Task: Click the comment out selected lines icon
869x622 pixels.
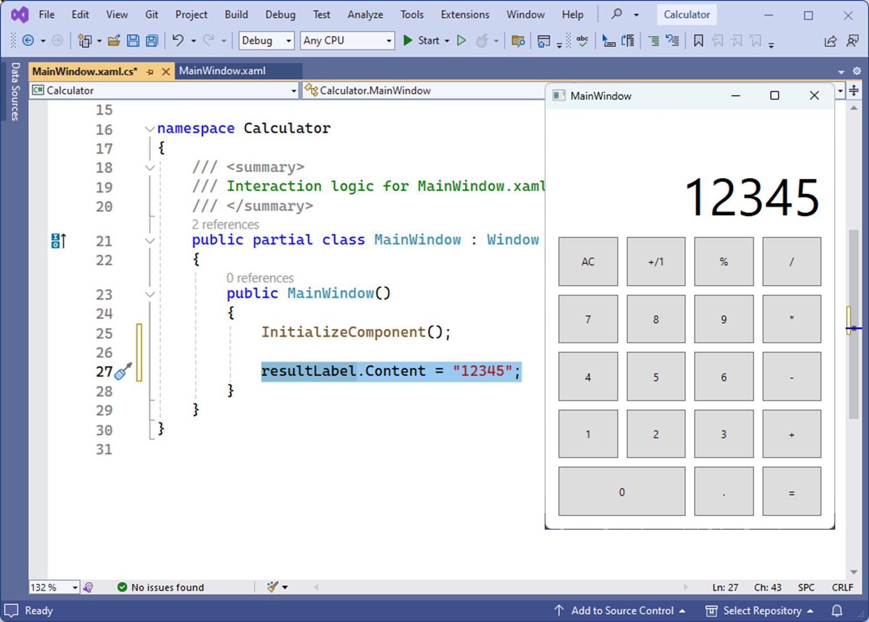Action: pyautogui.click(x=654, y=40)
